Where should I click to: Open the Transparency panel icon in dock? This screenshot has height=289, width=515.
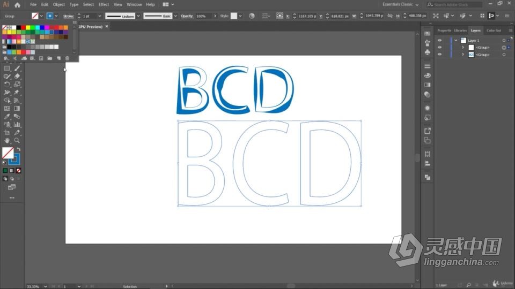tap(428, 94)
